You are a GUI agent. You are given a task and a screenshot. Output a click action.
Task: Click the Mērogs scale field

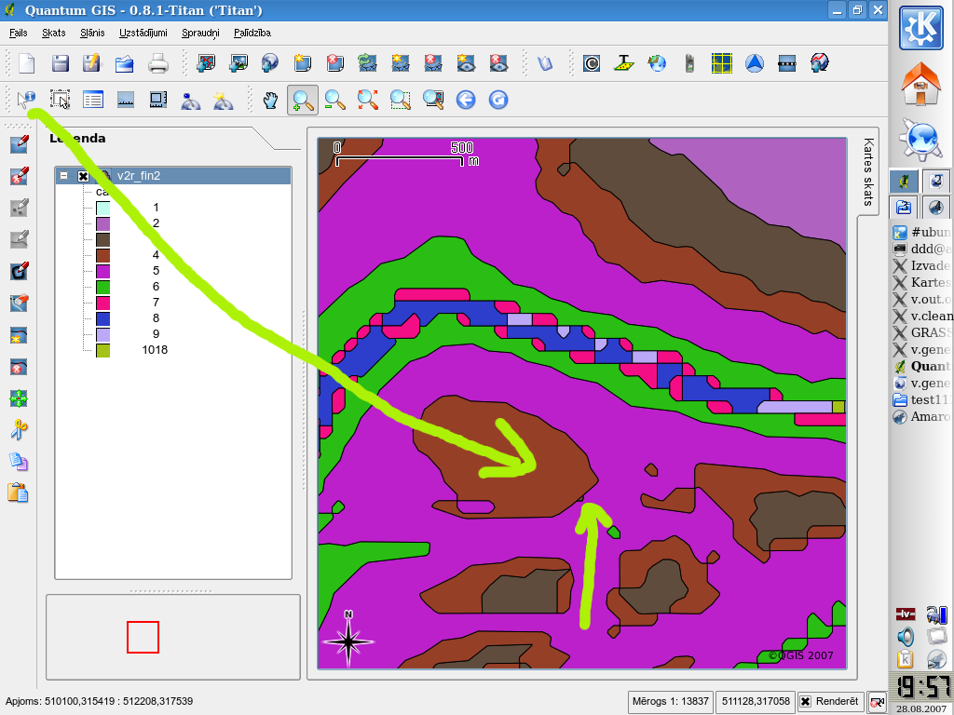coord(671,702)
